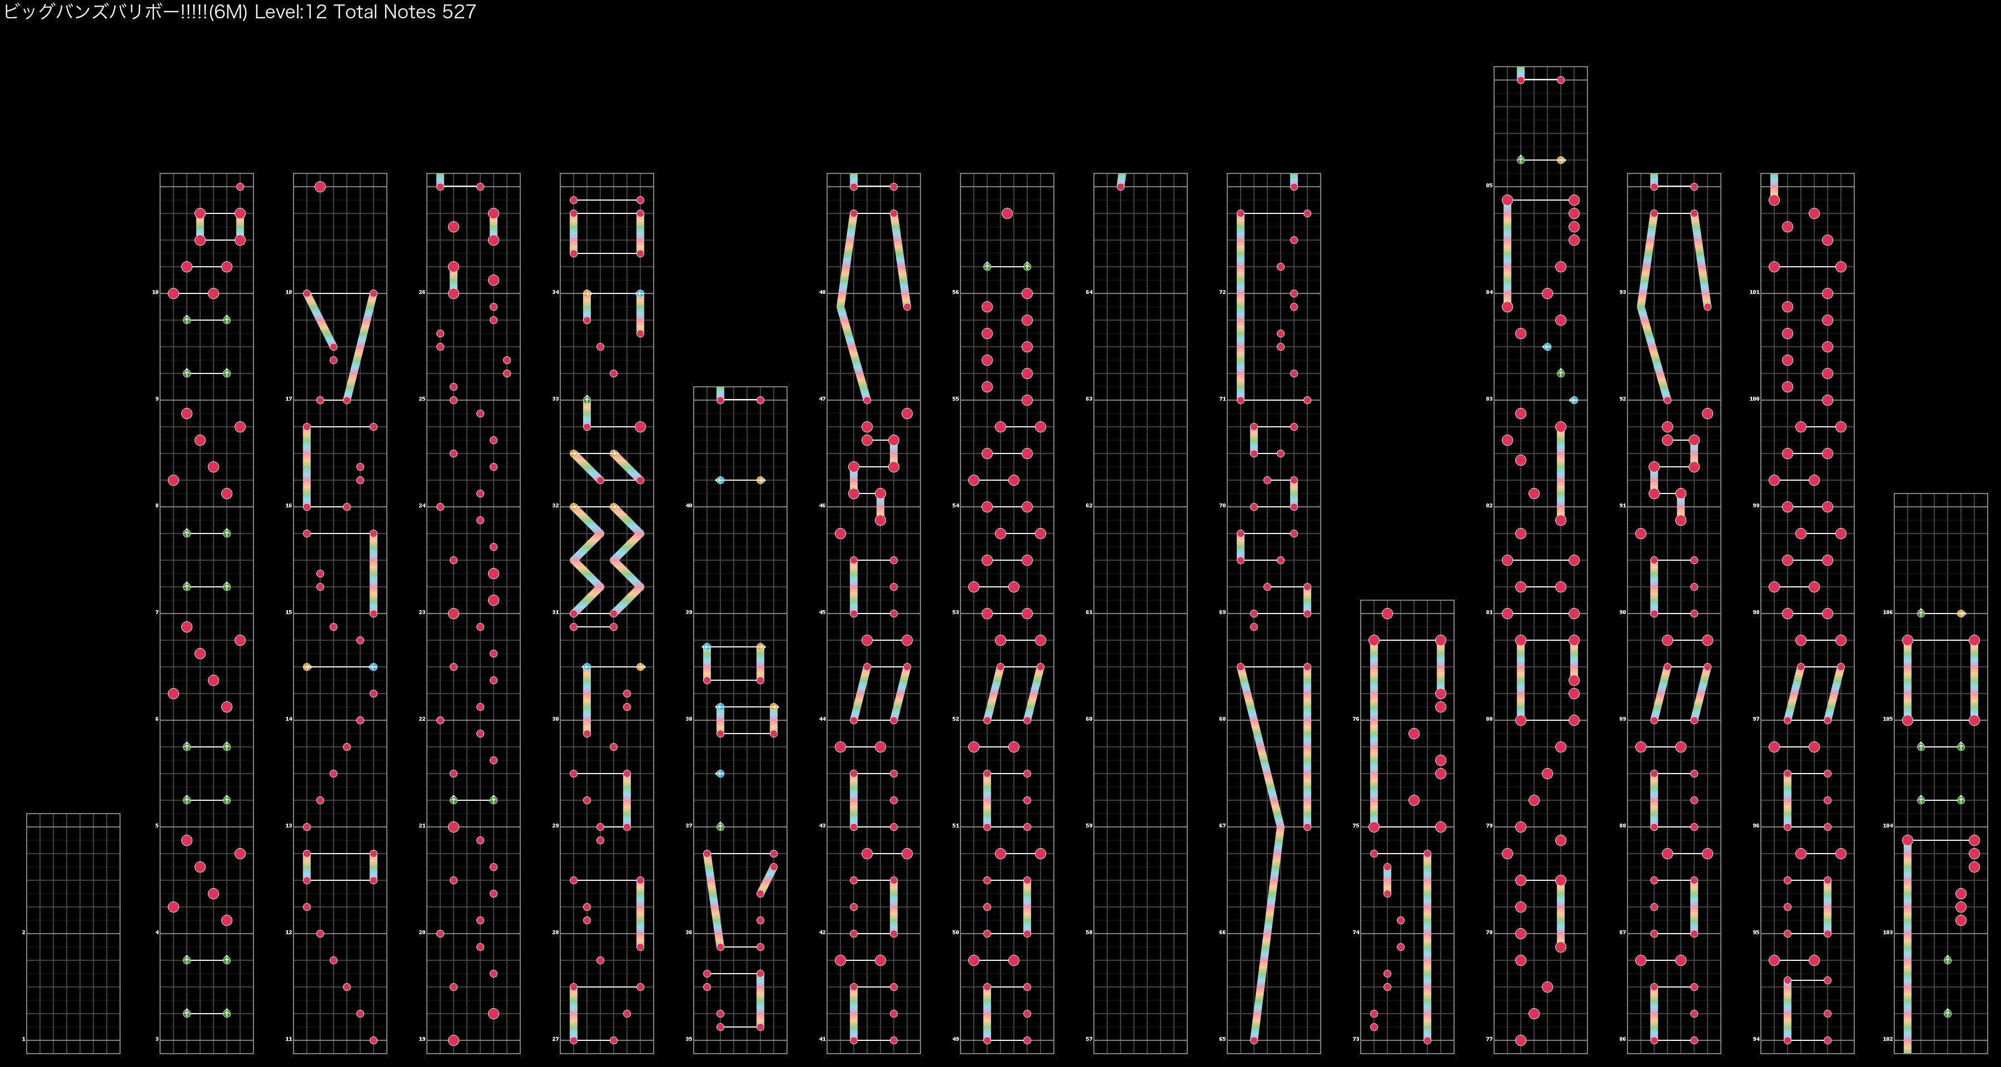2001x1067 pixels.
Task: Click the green up-flick note inside measure 83
Action: (1561, 373)
